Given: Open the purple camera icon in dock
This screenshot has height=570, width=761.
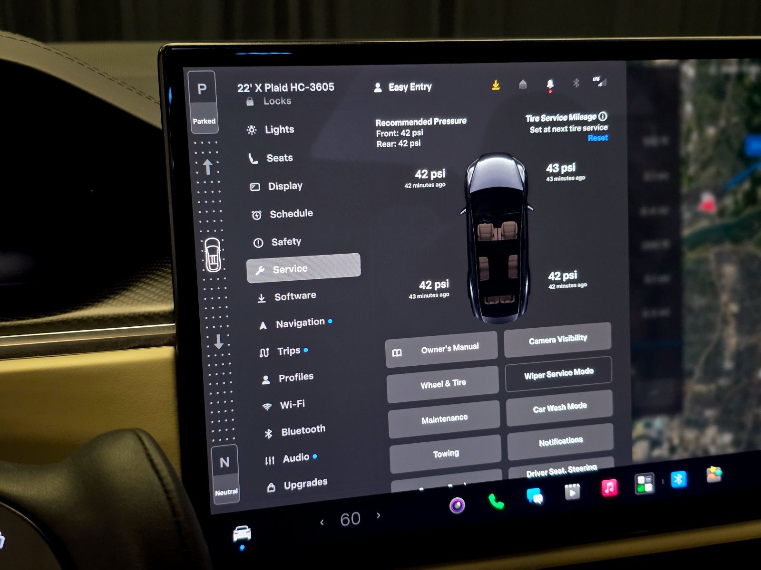Looking at the screenshot, I should (x=458, y=505).
